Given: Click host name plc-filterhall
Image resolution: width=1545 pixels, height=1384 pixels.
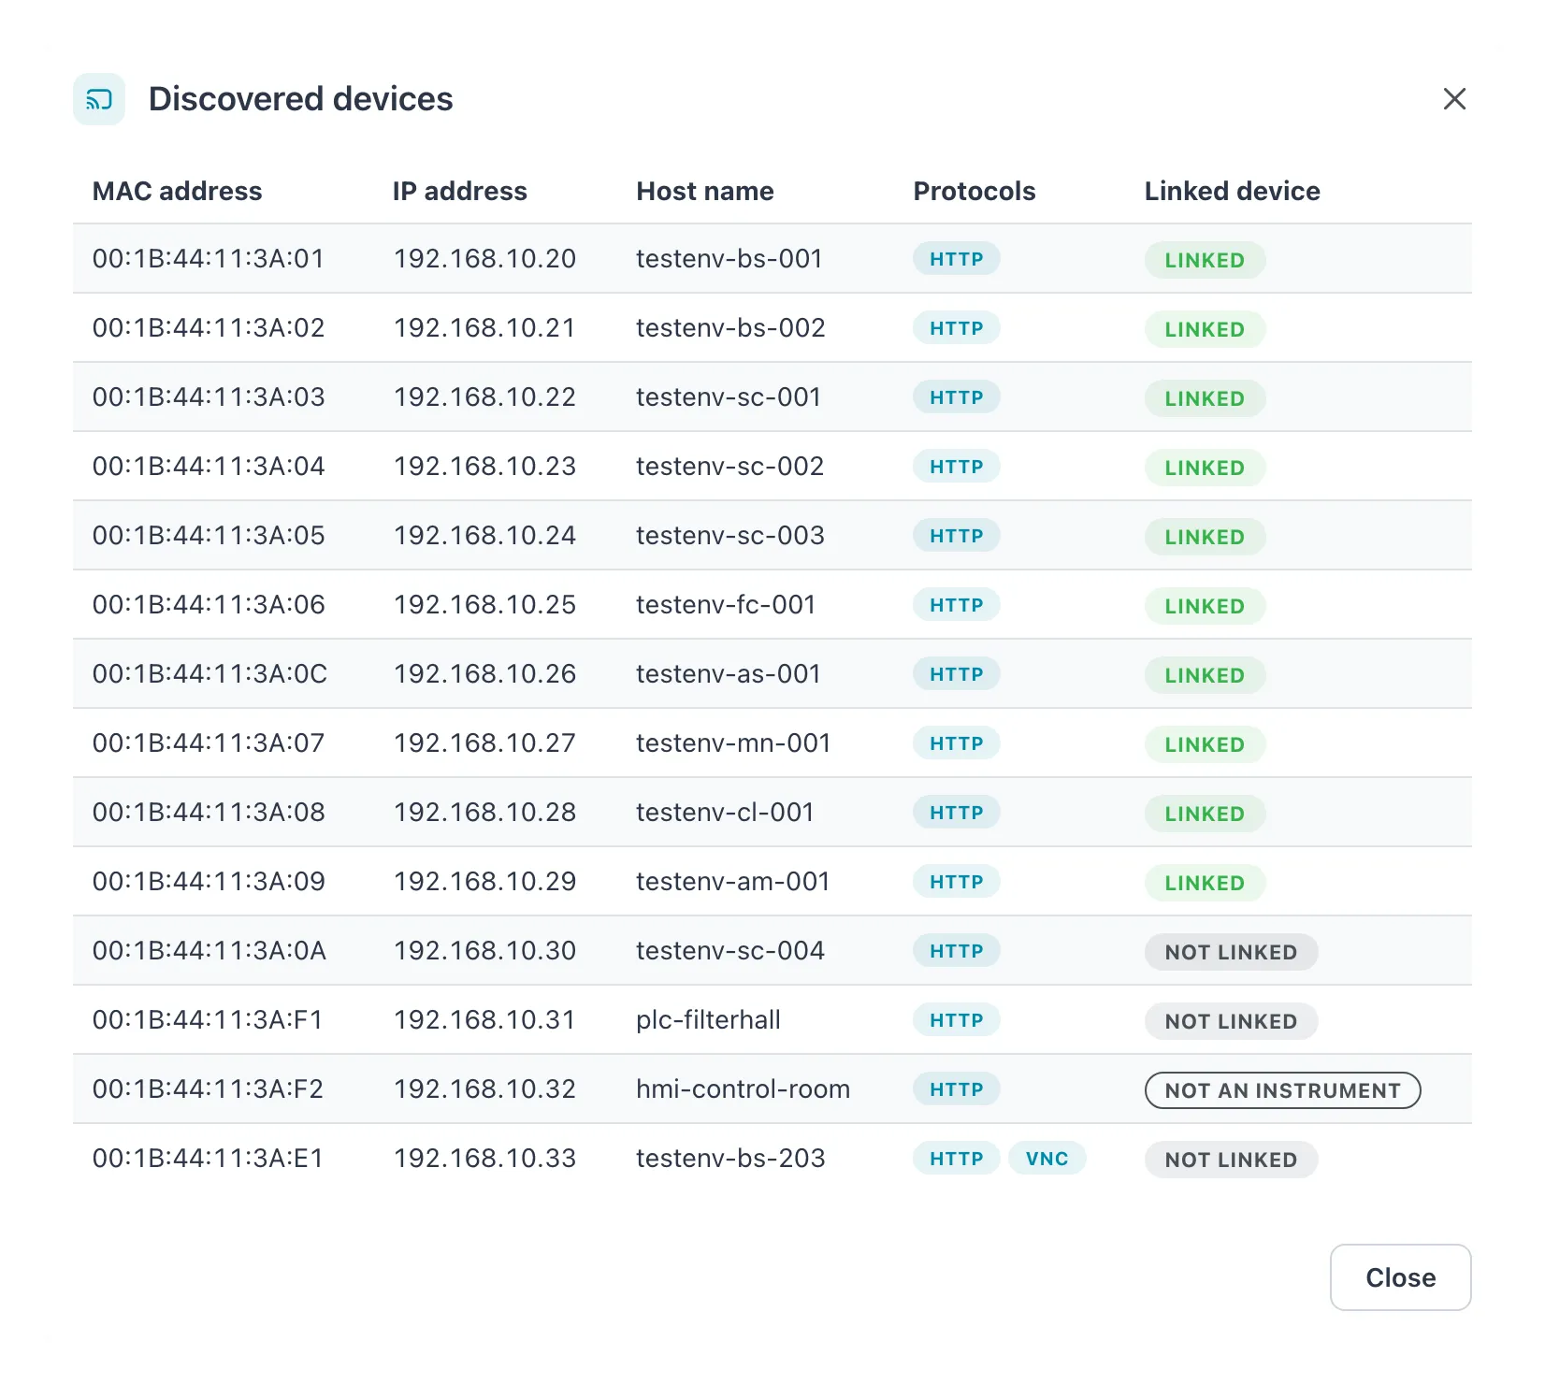Looking at the screenshot, I should pos(708,1019).
